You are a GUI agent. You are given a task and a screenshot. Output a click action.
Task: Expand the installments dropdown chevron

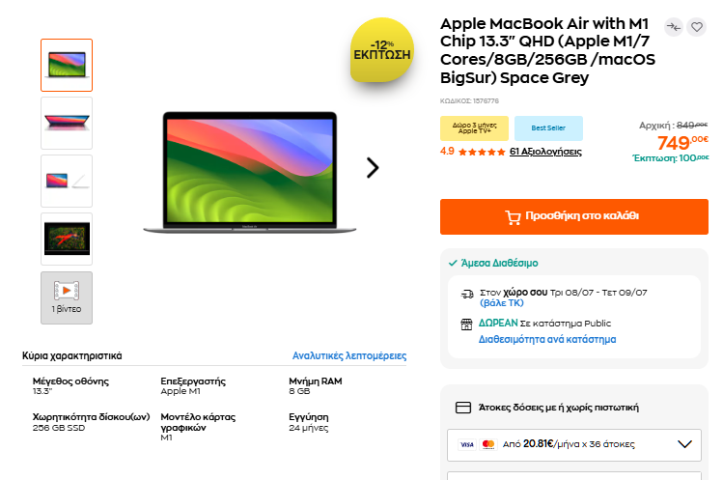tap(684, 444)
